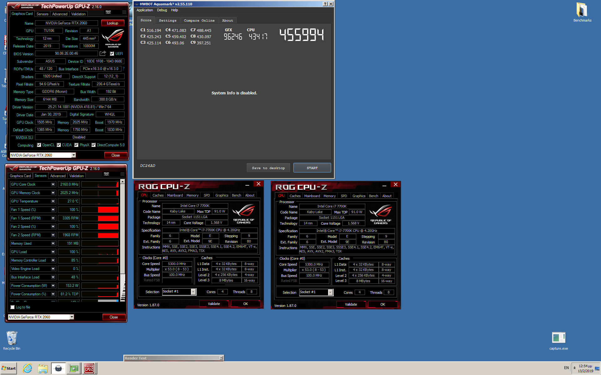Click the Bus Interface question mark icon
The width and height of the screenshot is (601, 375).
(x=123, y=69)
